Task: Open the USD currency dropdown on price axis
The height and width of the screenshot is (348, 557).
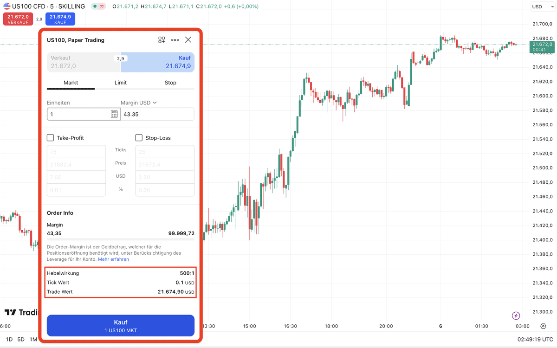Action: pyautogui.click(x=543, y=6)
